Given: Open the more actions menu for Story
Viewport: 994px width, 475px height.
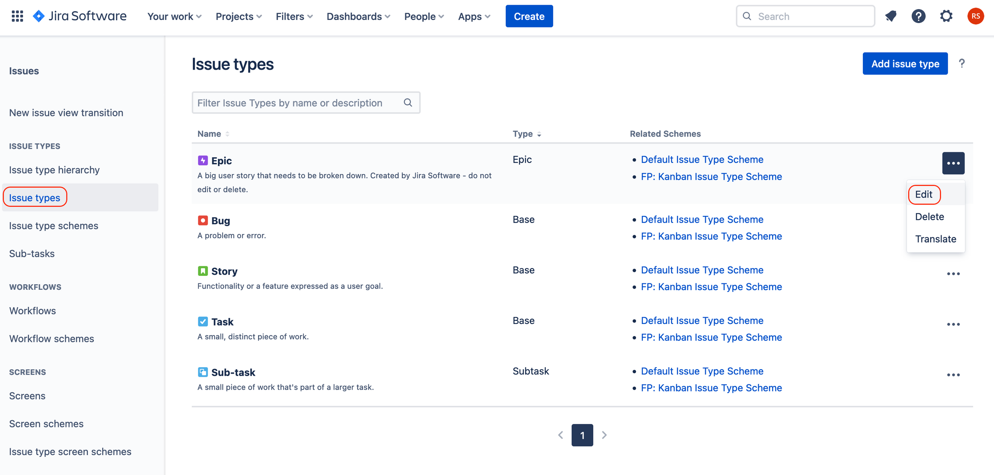Looking at the screenshot, I should (953, 274).
